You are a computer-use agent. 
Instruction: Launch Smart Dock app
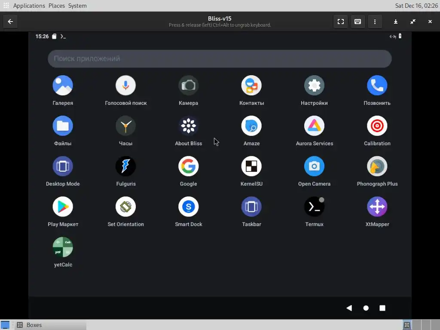188,207
